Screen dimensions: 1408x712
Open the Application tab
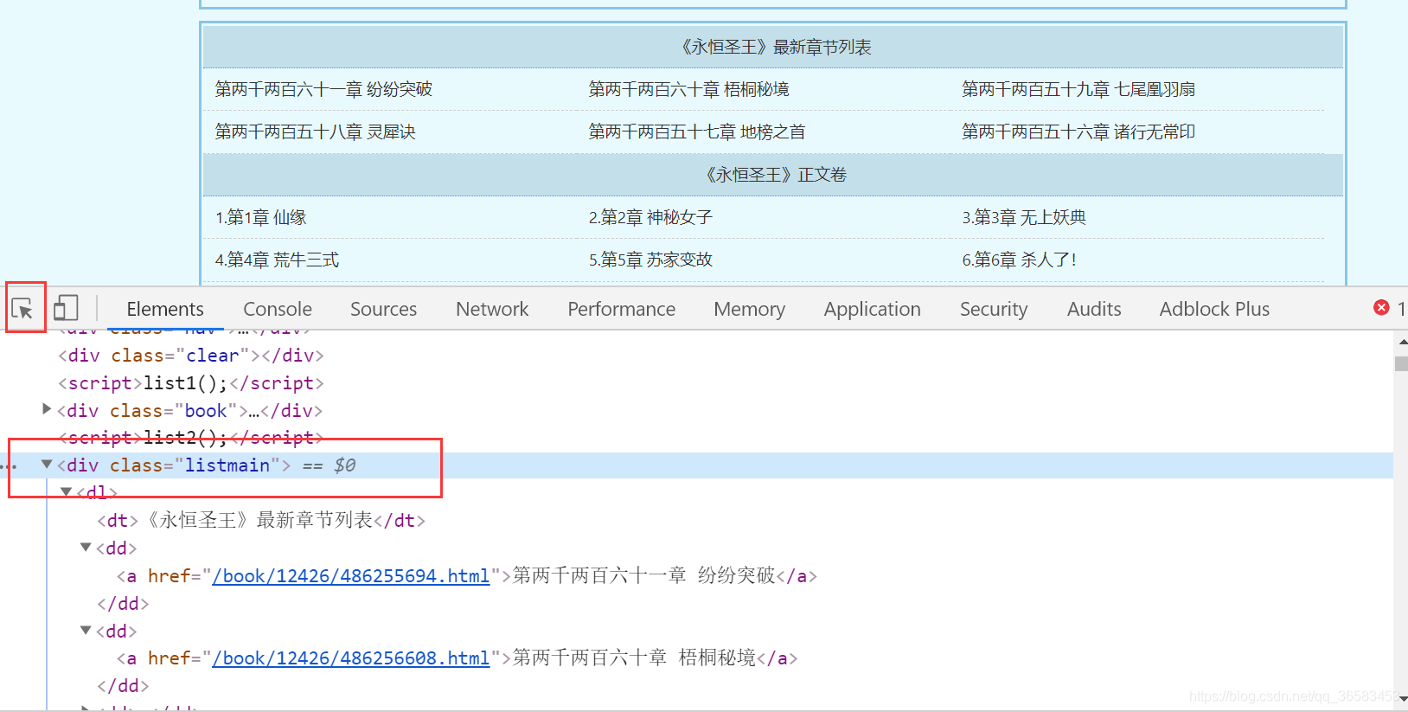[873, 309]
